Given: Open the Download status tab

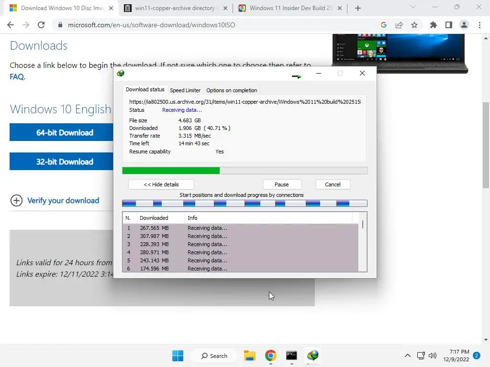Looking at the screenshot, I should [145, 89].
